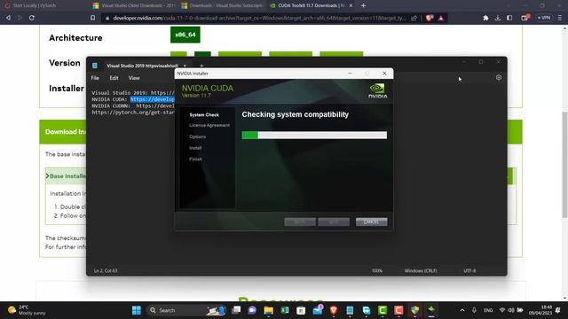Screen dimensions: 568x319
Task: Click the browser page vertical scrollbar
Action: 564,165
